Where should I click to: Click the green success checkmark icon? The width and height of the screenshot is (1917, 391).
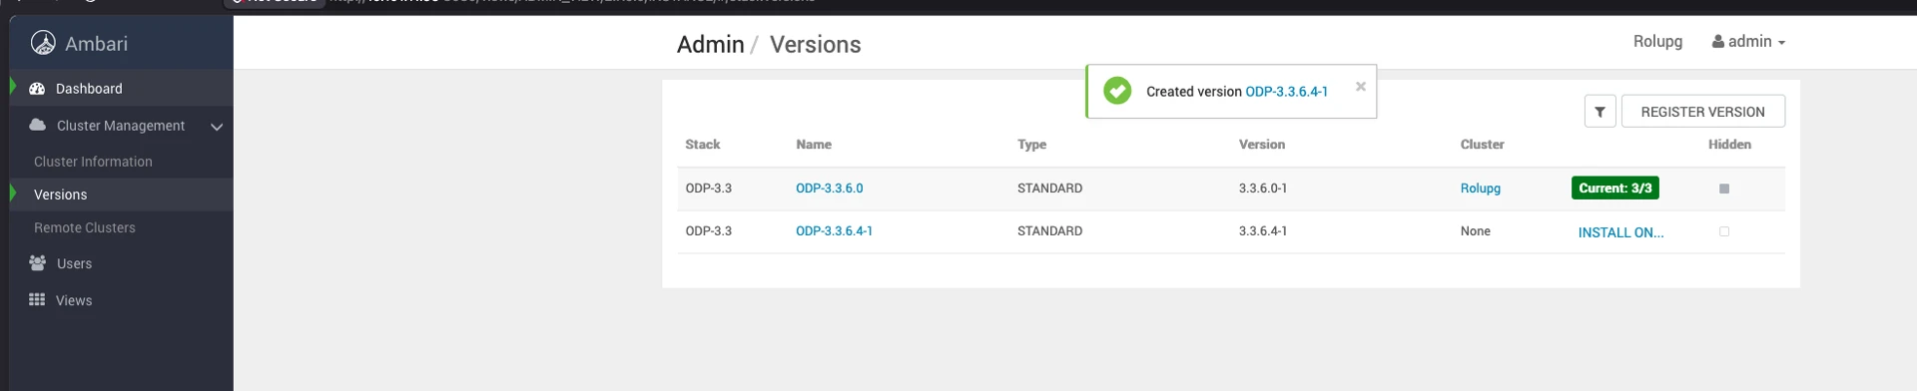pyautogui.click(x=1117, y=91)
